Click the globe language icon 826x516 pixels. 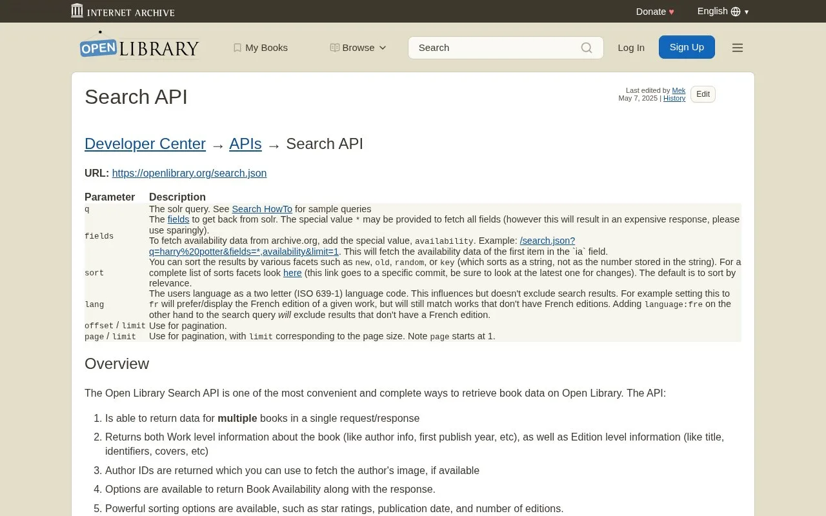[x=736, y=12]
